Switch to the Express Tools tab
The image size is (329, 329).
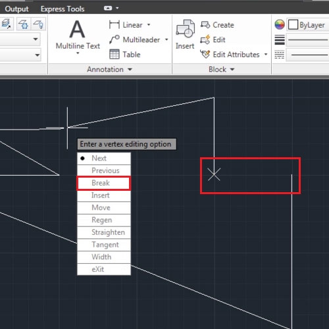63,9
